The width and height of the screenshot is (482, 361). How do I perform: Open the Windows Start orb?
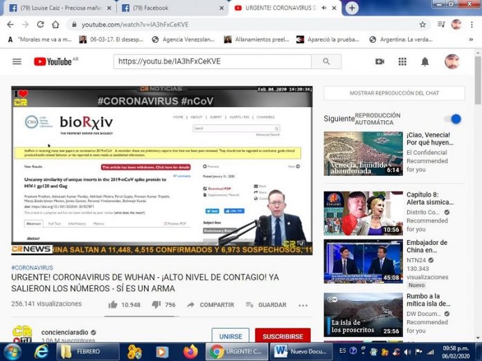pyautogui.click(x=12, y=351)
